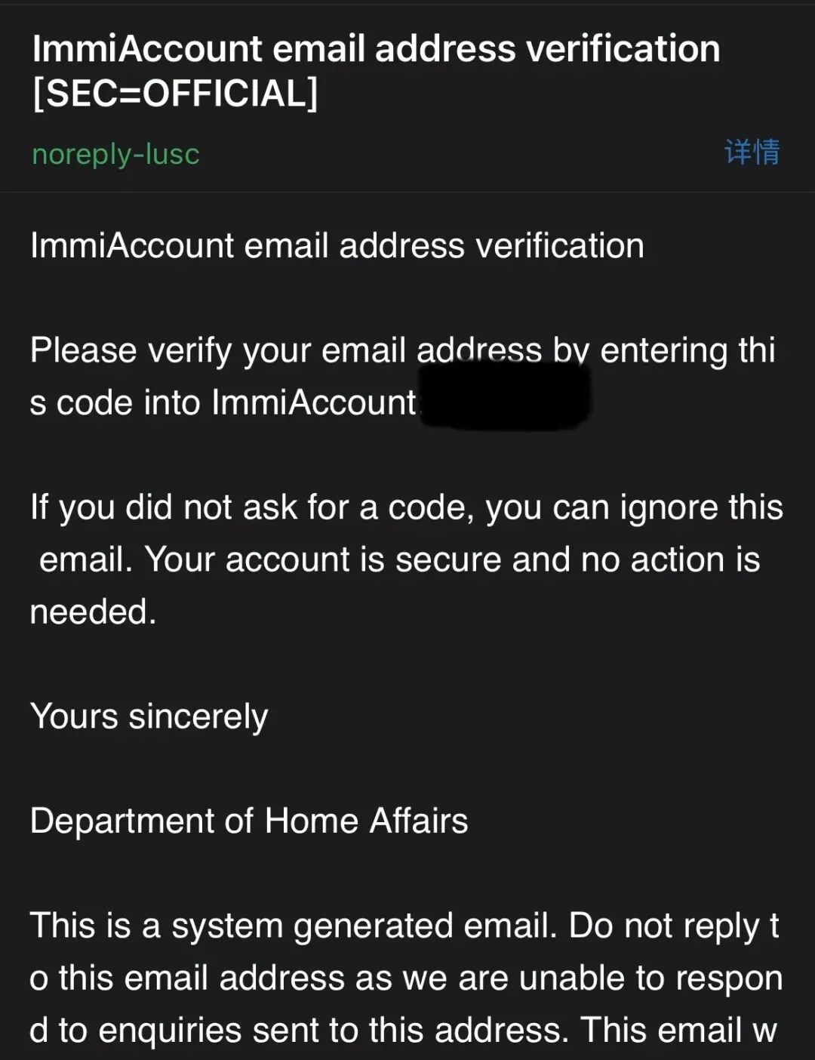The image size is (815, 1060).
Task: Select the email subject title at top
Action: (376, 71)
